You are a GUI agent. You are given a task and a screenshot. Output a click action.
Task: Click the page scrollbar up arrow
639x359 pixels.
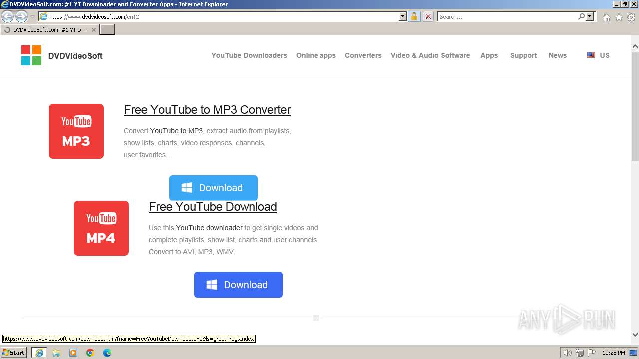(635, 47)
